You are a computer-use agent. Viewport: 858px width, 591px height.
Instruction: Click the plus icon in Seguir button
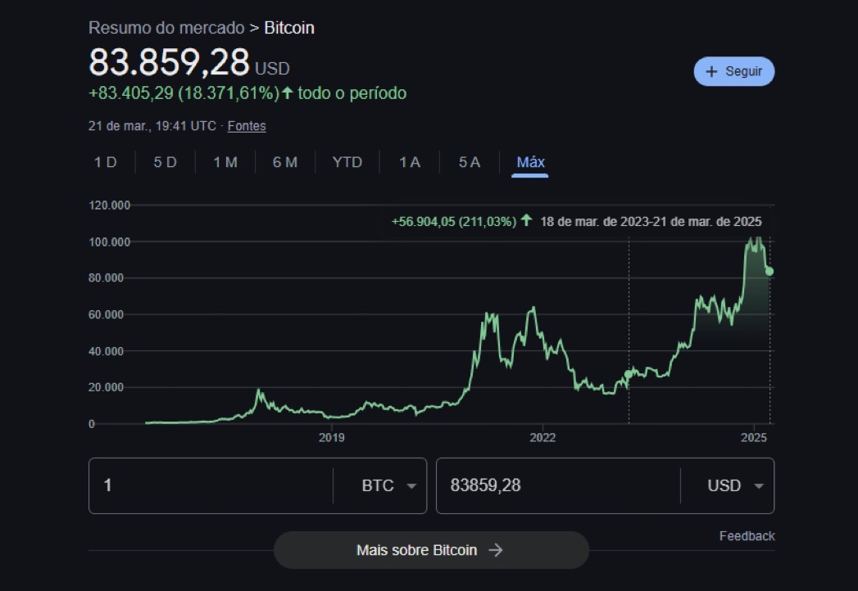pos(710,71)
